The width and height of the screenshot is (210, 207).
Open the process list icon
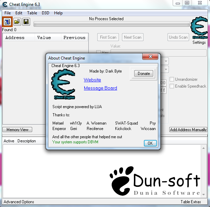[x=7, y=22]
